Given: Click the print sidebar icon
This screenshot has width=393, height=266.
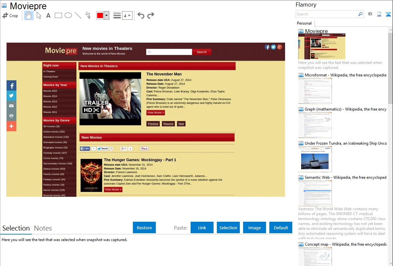Looking at the screenshot, I should pyautogui.click(x=11, y=116).
